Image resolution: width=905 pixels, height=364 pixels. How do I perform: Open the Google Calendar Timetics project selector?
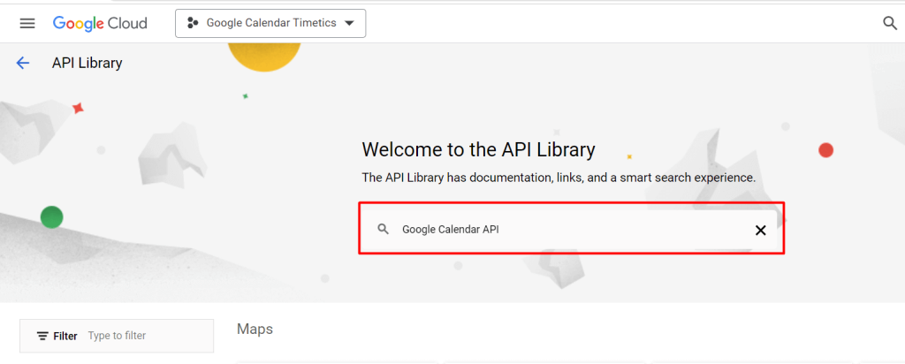(x=270, y=24)
